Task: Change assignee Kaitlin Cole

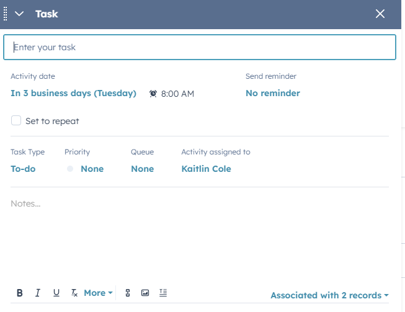Action: tap(206, 169)
